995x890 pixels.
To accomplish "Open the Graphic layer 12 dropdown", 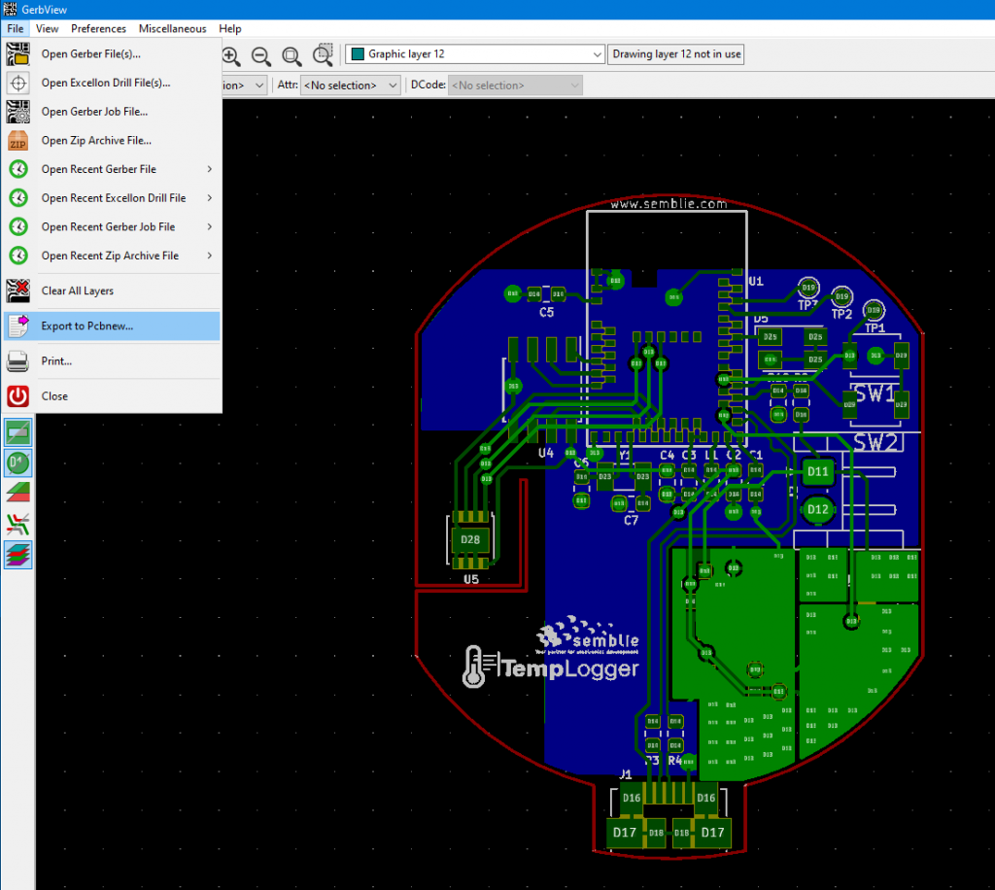I will pyautogui.click(x=597, y=54).
